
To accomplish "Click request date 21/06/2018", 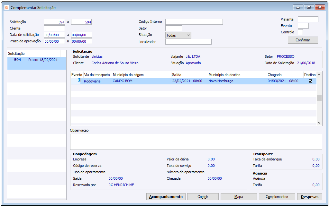I will point(306,63).
